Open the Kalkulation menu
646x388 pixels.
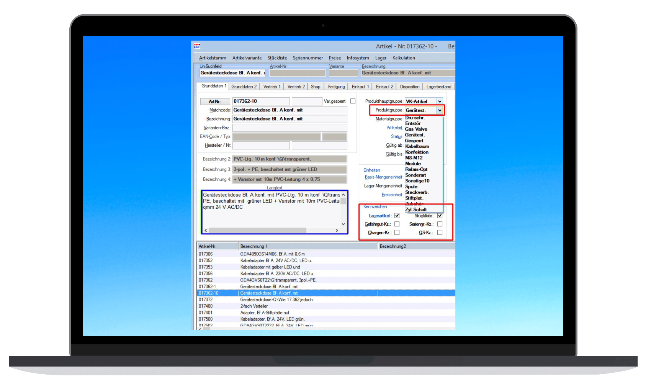[x=404, y=58]
